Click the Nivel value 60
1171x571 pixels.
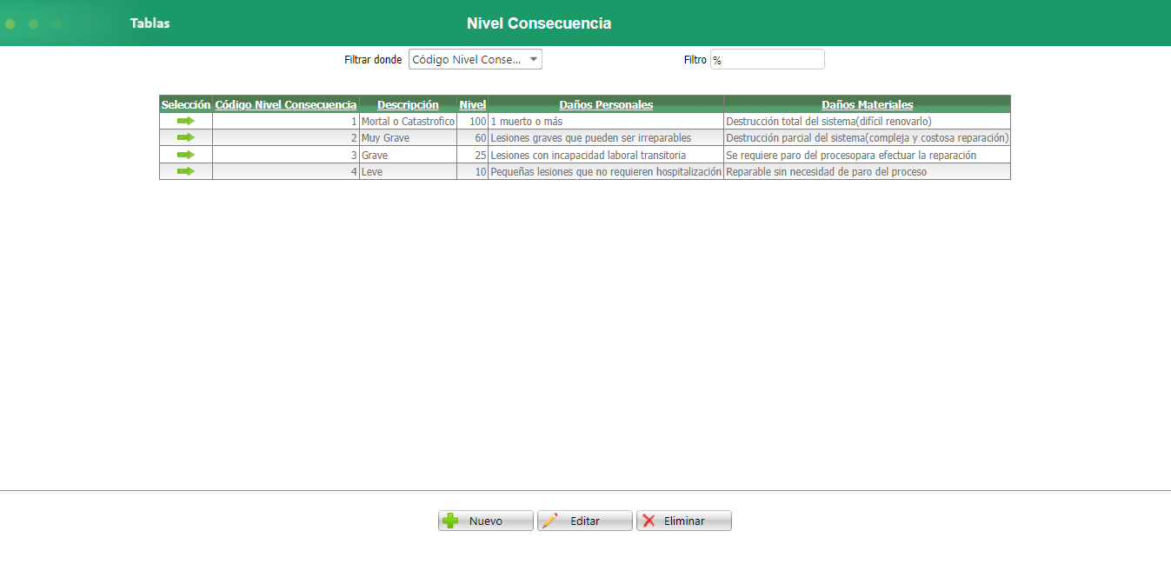pos(472,138)
